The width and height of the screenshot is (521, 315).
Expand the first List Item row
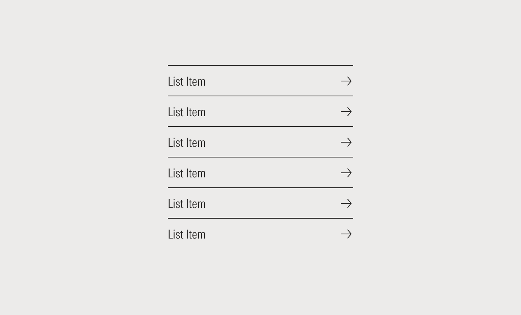[x=260, y=81]
